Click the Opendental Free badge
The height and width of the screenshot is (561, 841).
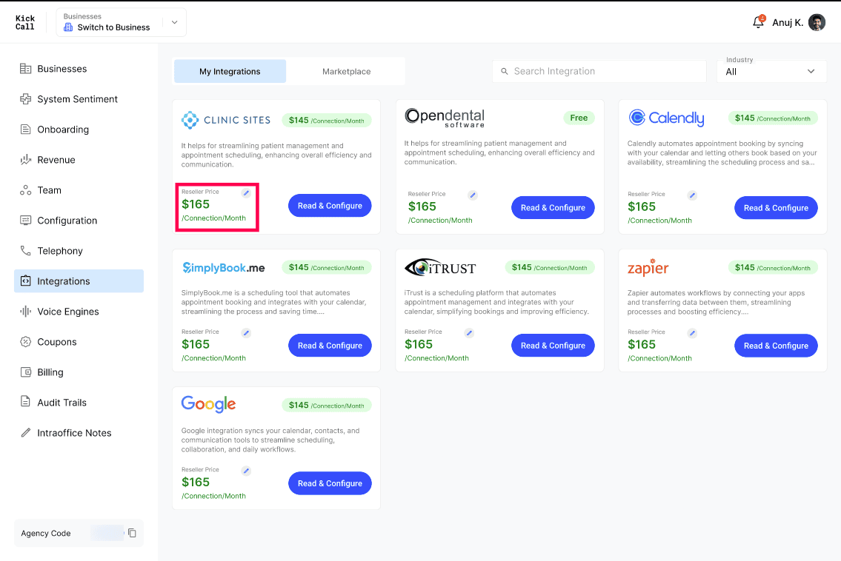coord(579,118)
